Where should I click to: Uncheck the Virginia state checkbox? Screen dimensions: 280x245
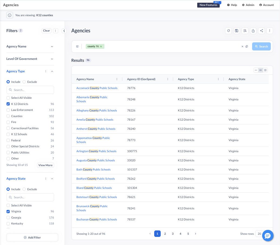8,211
